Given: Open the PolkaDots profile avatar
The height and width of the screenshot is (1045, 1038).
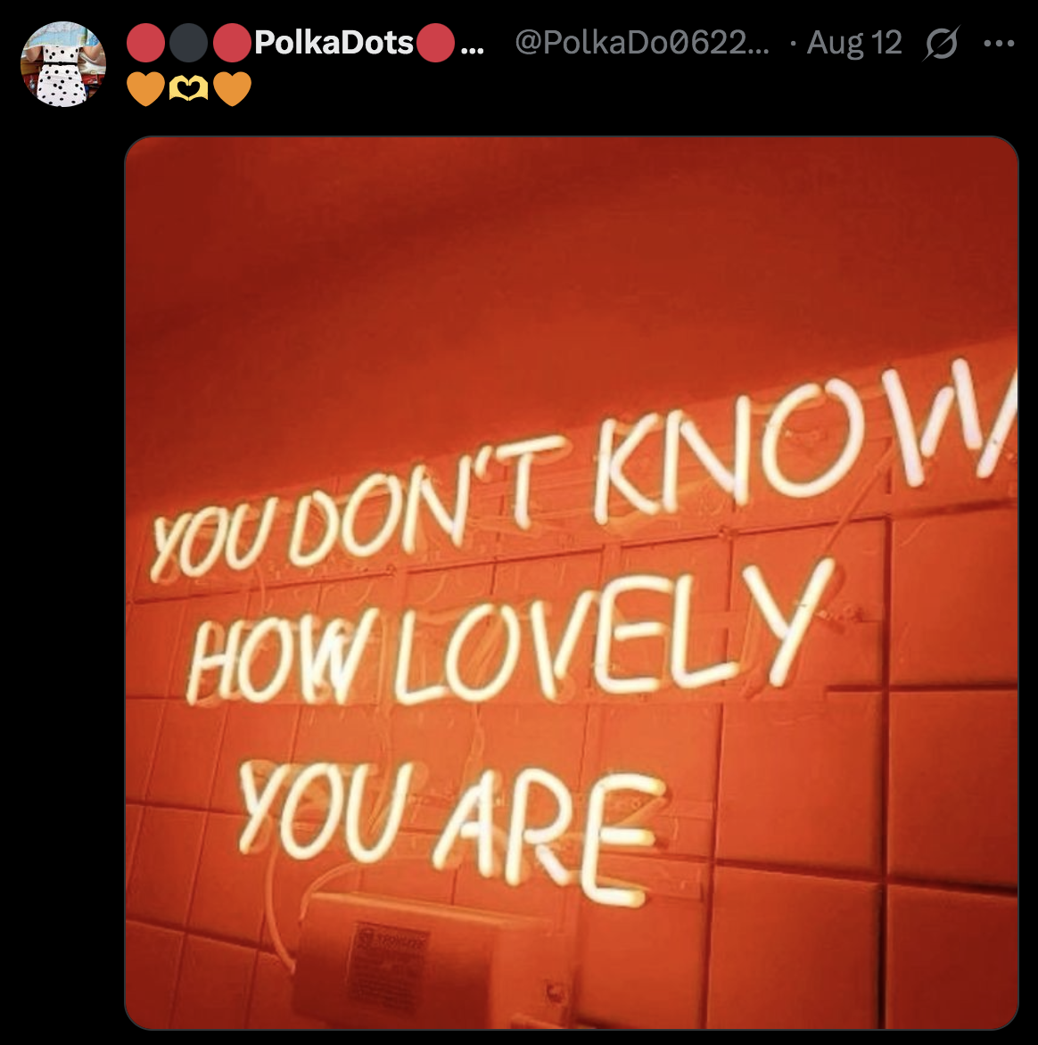Looking at the screenshot, I should pyautogui.click(x=63, y=64).
